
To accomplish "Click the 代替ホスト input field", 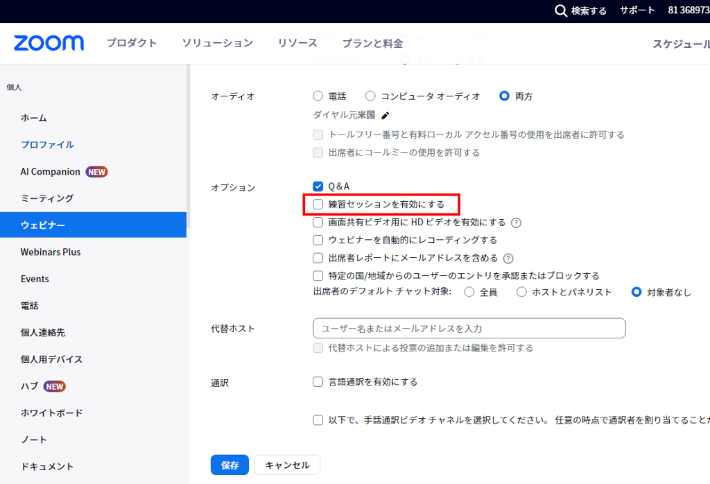I will tap(469, 328).
